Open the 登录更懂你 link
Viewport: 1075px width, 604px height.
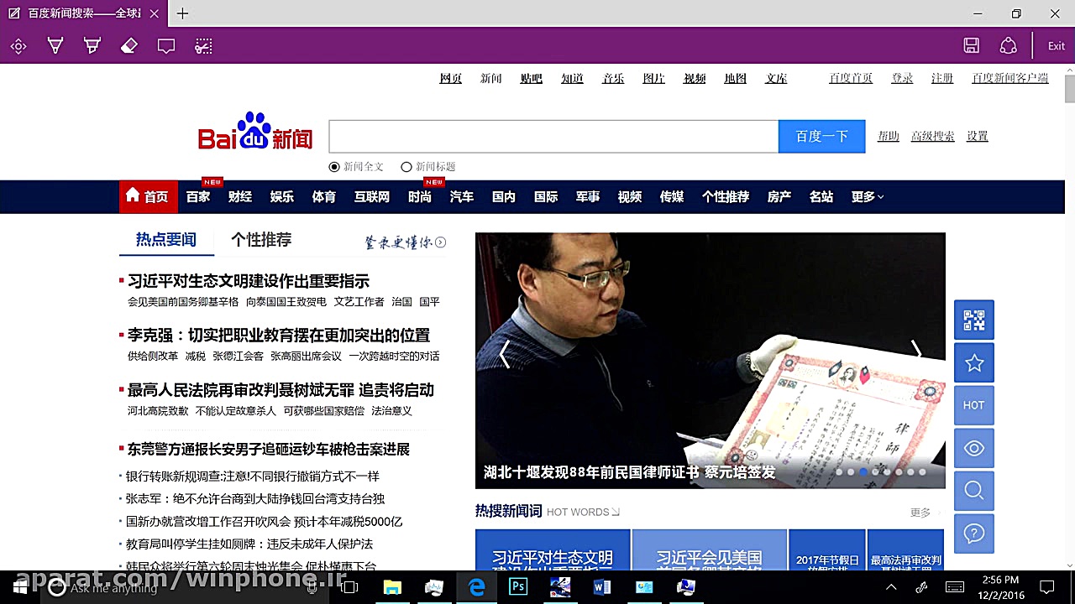(405, 242)
